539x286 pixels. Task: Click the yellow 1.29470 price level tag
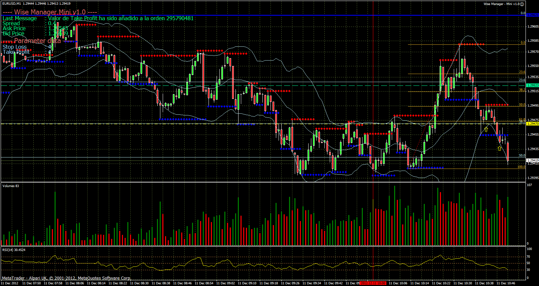[532, 124]
